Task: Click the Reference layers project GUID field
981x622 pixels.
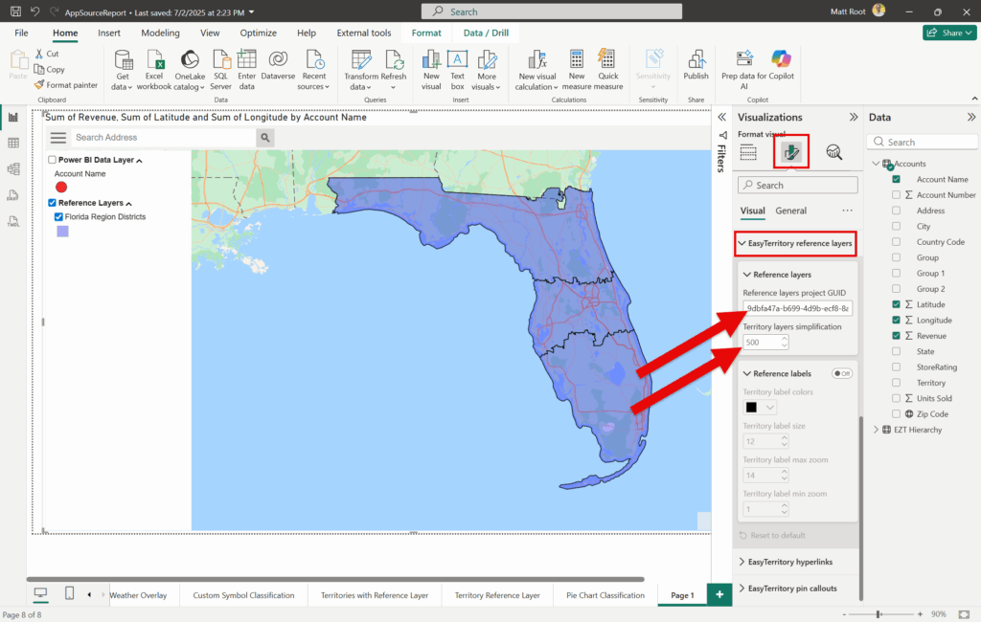Action: pos(798,308)
